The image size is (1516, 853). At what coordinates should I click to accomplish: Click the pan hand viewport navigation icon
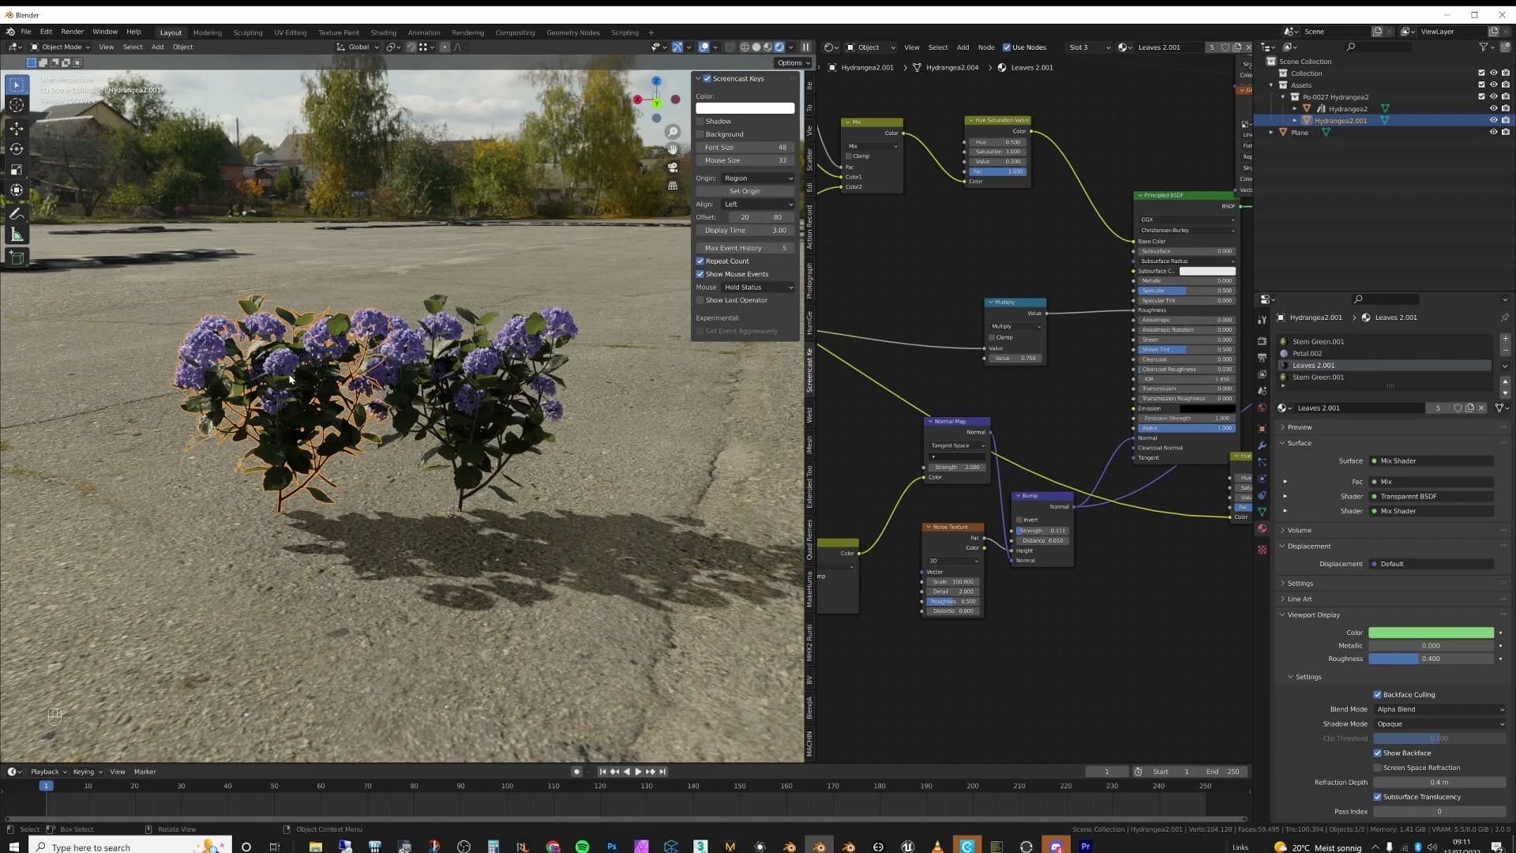pyautogui.click(x=673, y=149)
